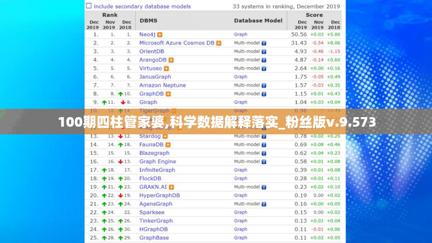
Task: Open the ArangoDB link
Action: pos(153,60)
